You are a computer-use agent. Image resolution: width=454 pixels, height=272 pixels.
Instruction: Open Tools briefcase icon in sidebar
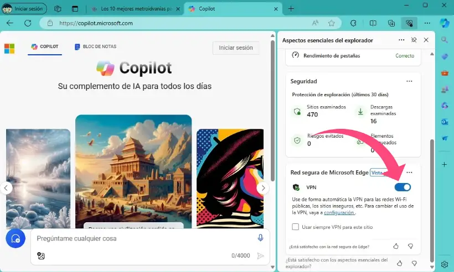pyautogui.click(x=445, y=72)
